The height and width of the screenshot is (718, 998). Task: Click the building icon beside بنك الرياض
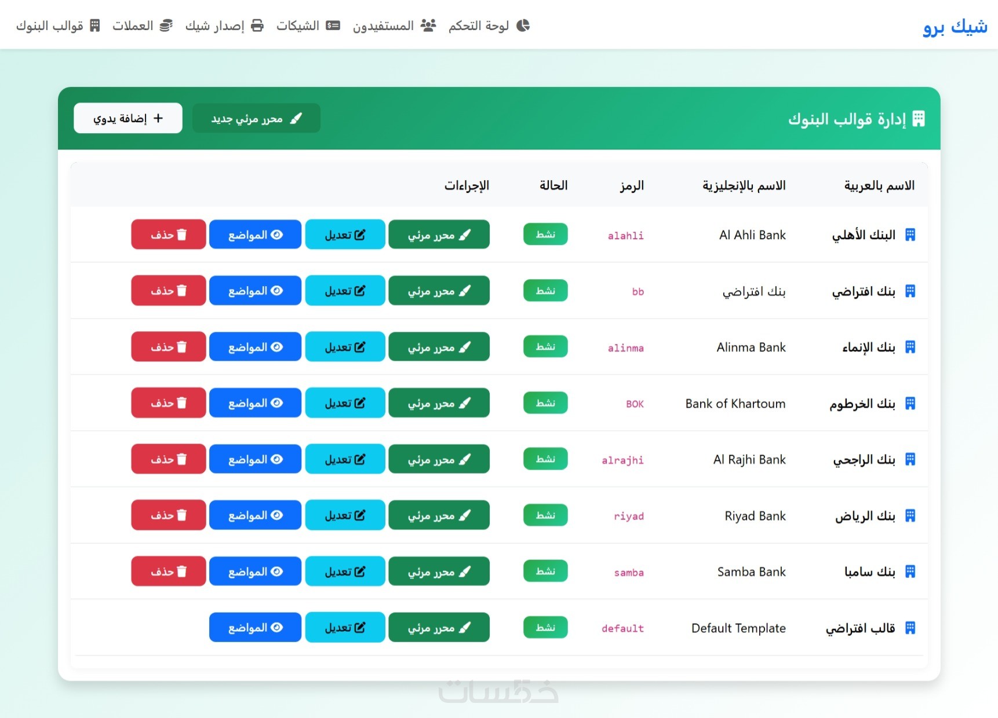pos(910,515)
